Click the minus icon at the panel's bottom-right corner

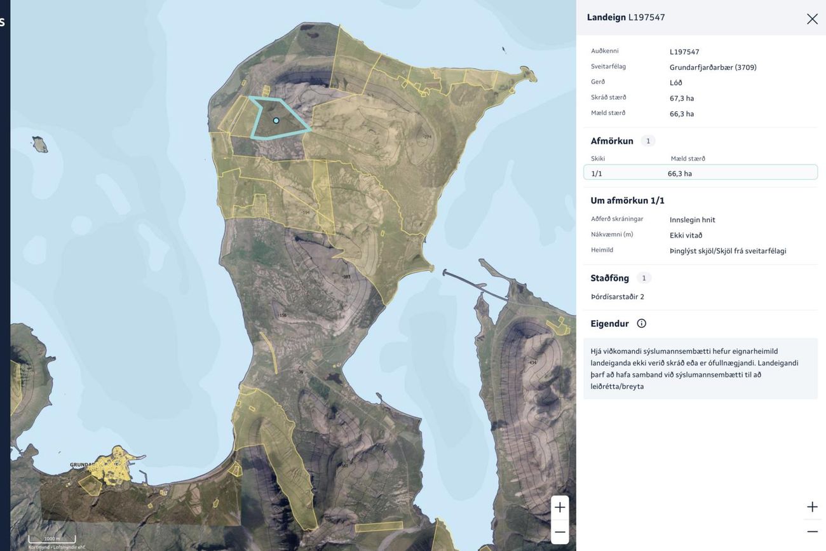click(x=812, y=531)
